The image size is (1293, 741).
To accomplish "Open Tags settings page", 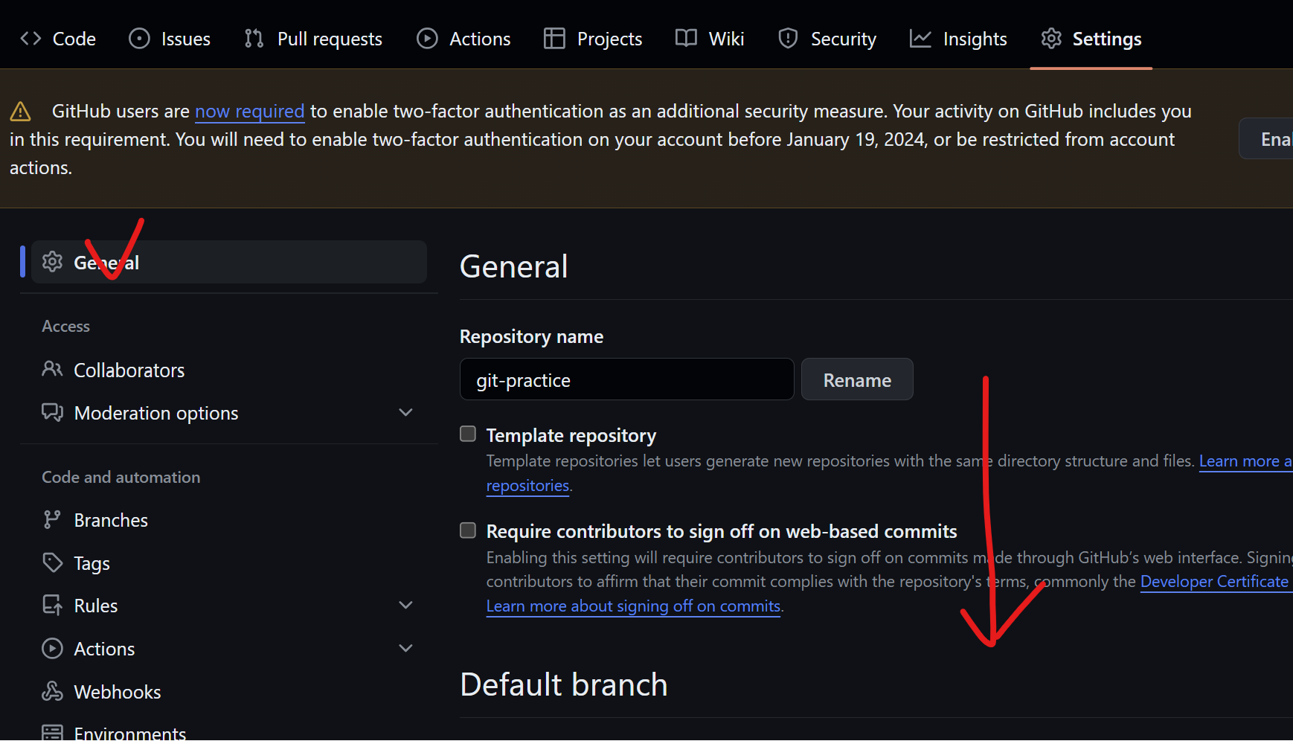I will [229, 563].
